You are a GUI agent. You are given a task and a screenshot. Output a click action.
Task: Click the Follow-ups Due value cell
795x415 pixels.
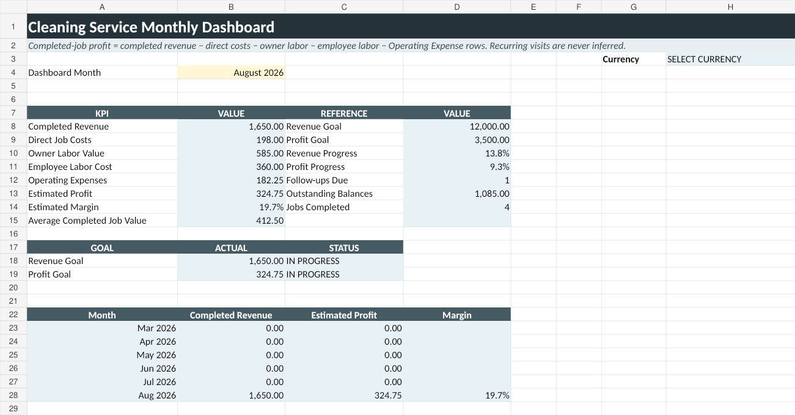click(457, 180)
